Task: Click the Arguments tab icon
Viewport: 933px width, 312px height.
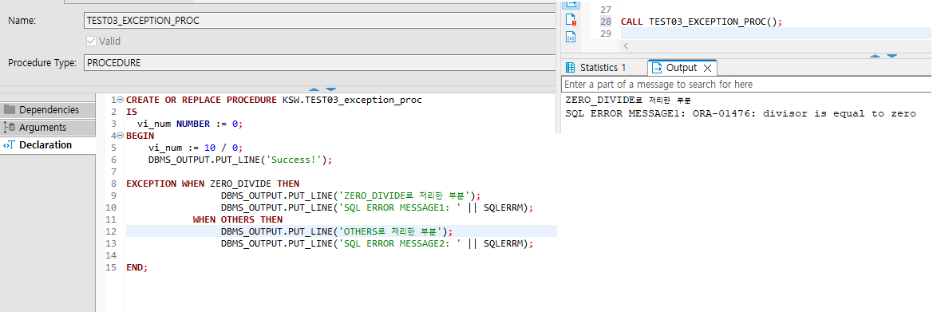Action: pos(10,128)
